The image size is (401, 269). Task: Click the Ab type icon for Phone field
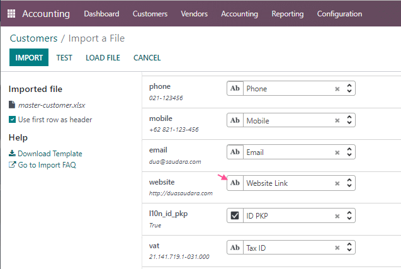[x=235, y=89]
